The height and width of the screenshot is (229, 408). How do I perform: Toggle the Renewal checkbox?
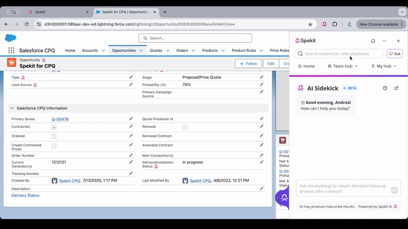185,127
